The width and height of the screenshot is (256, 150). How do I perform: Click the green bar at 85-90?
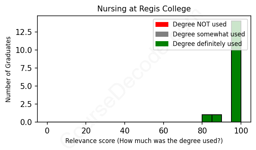[x=217, y=118]
